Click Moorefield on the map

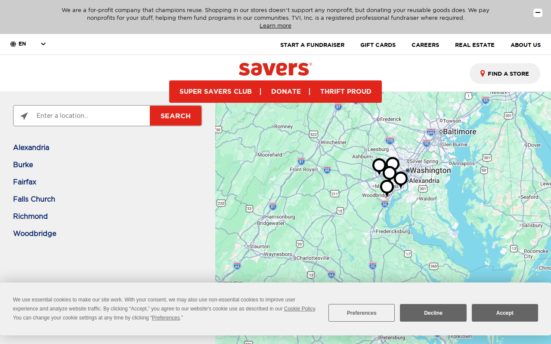coord(270,154)
